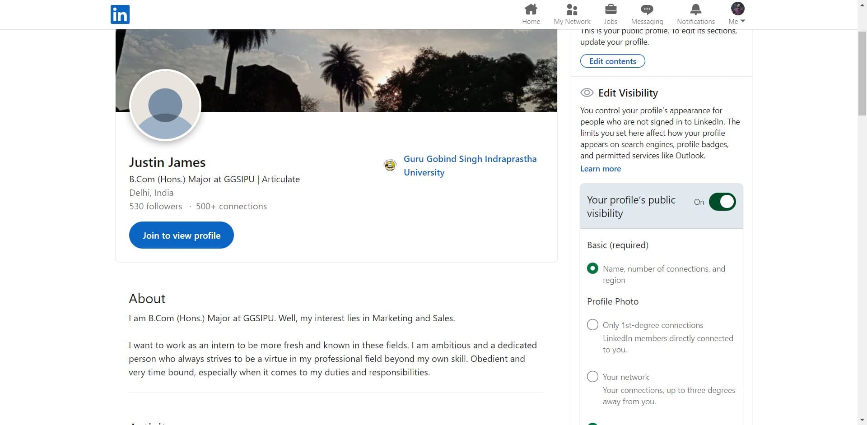Select 'Only 1st-degree connections' radio option
The image size is (867, 425).
point(592,325)
